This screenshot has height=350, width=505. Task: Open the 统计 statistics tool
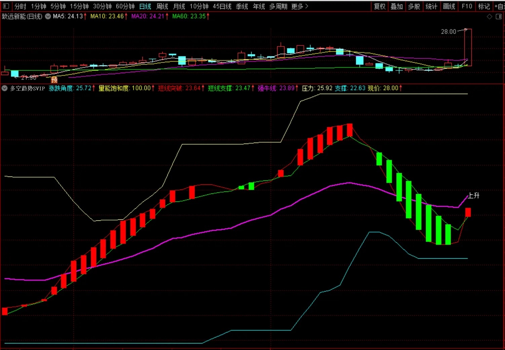431,6
